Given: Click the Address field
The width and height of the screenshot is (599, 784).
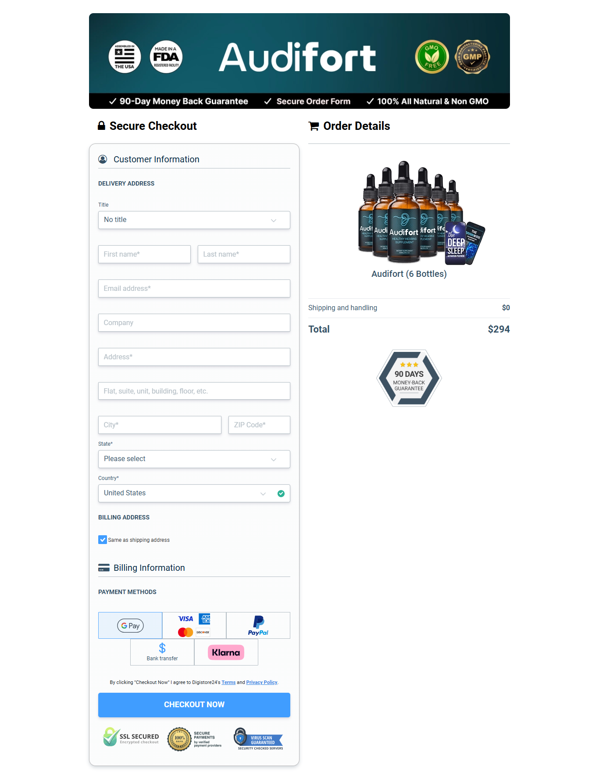Looking at the screenshot, I should [x=194, y=357].
